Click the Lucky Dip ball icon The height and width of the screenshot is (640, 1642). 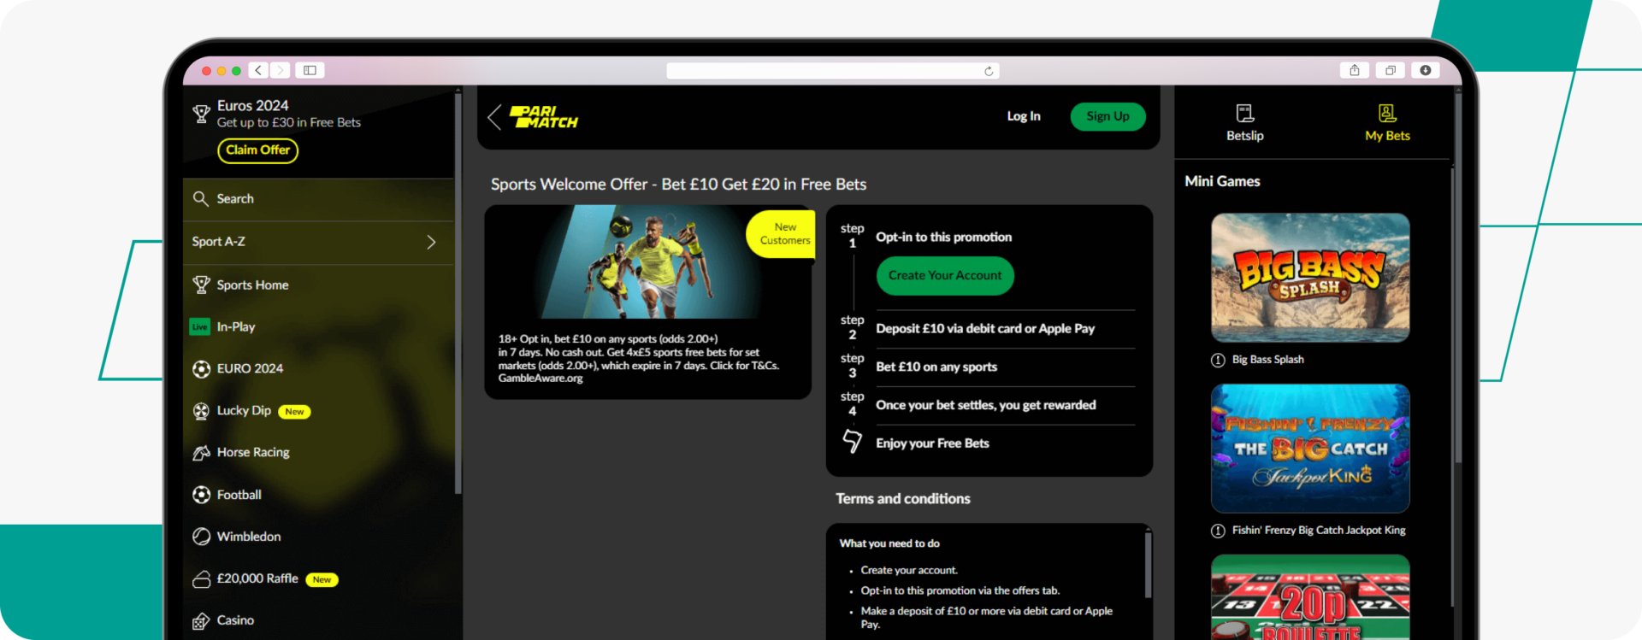click(201, 411)
